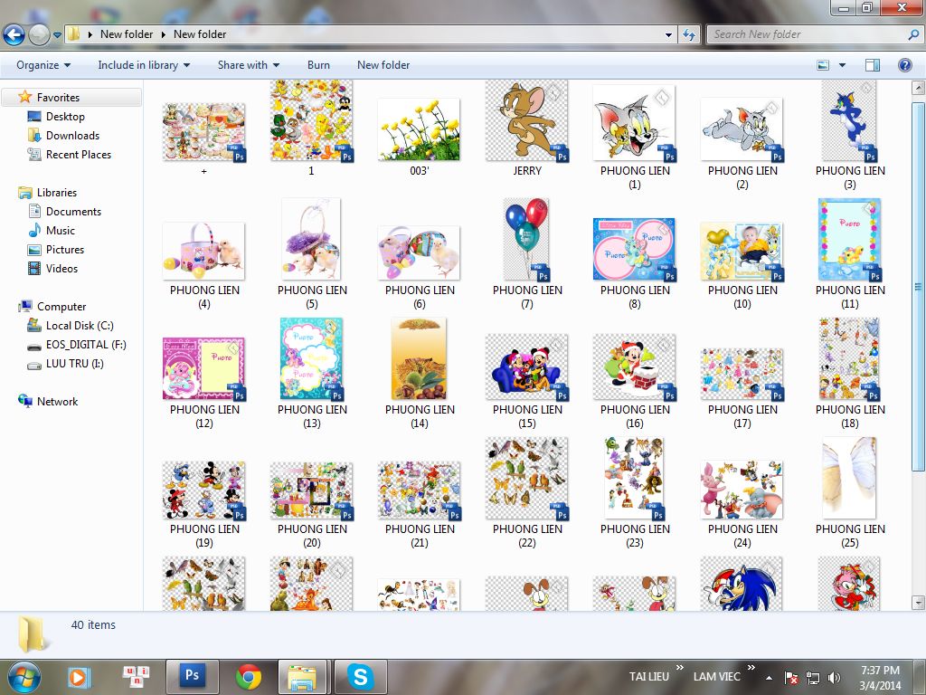The image size is (926, 695).
Task: Click the refresh address button
Action: pyautogui.click(x=688, y=35)
